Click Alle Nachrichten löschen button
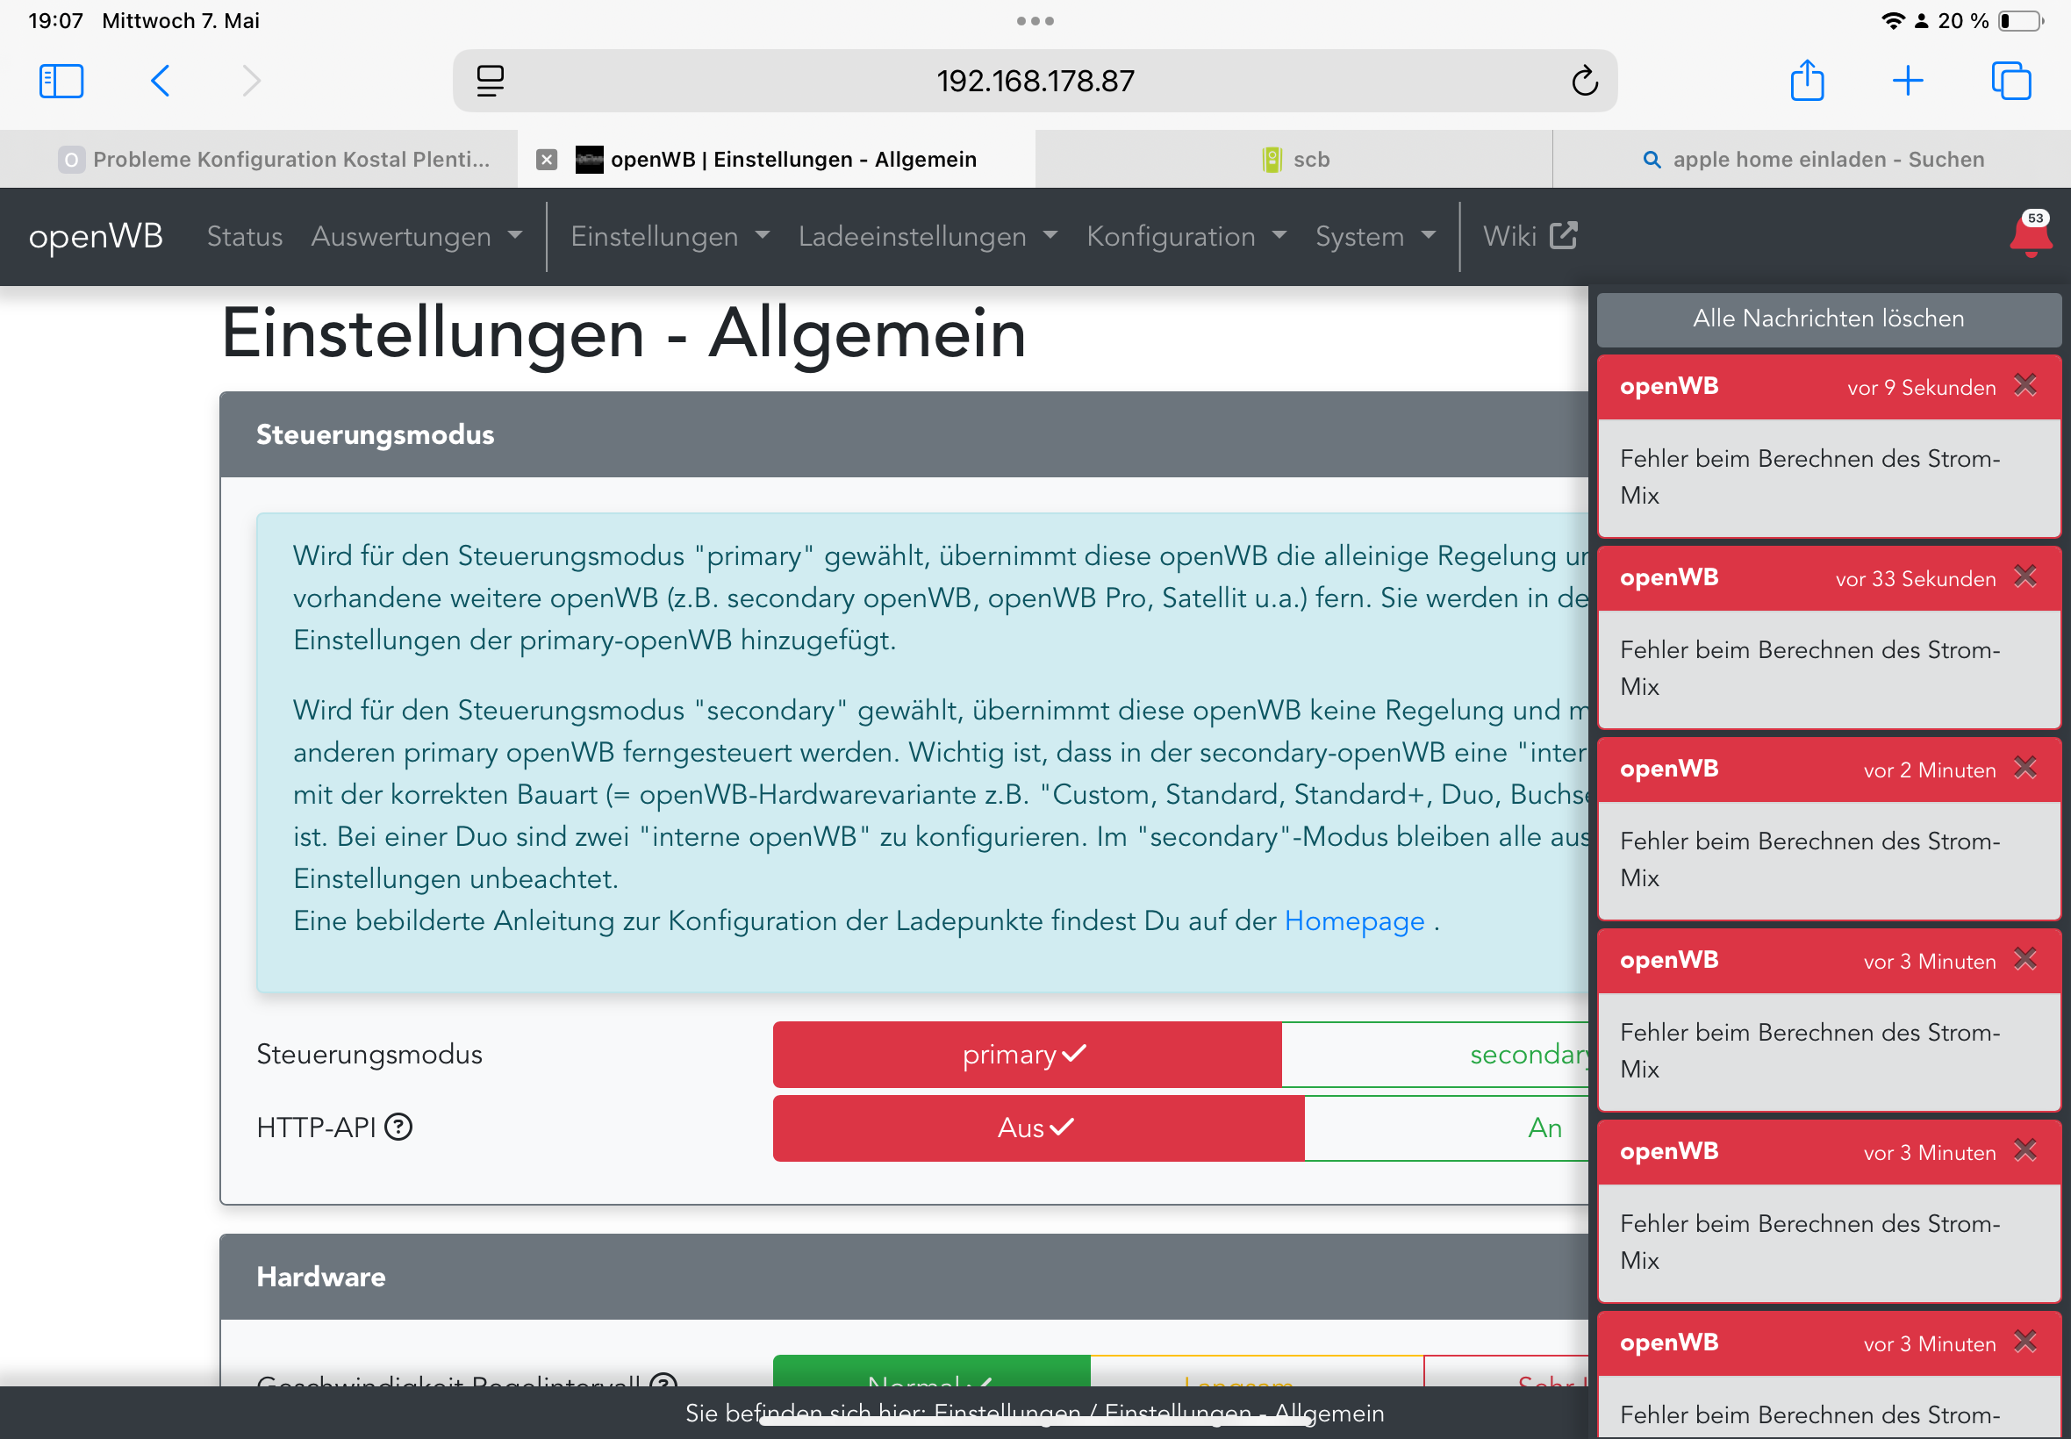 coord(1828,319)
